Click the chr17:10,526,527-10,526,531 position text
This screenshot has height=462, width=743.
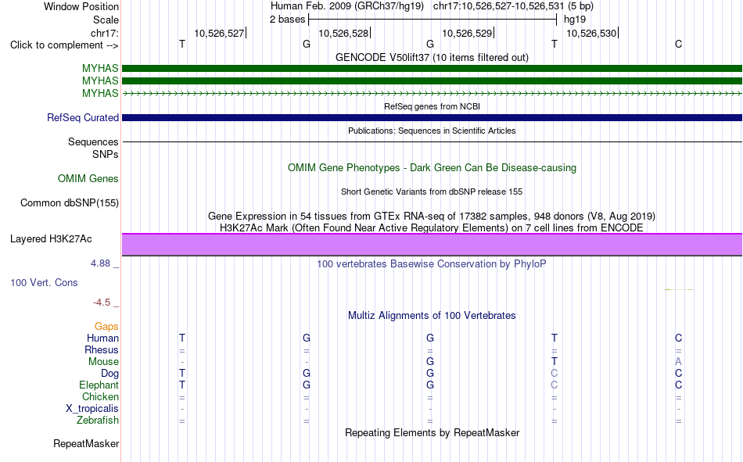click(x=498, y=6)
